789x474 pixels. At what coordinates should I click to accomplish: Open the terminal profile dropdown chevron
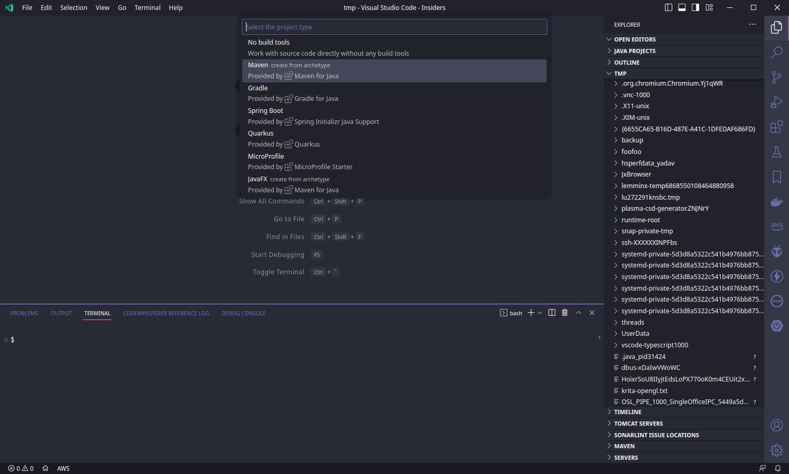pyautogui.click(x=539, y=313)
